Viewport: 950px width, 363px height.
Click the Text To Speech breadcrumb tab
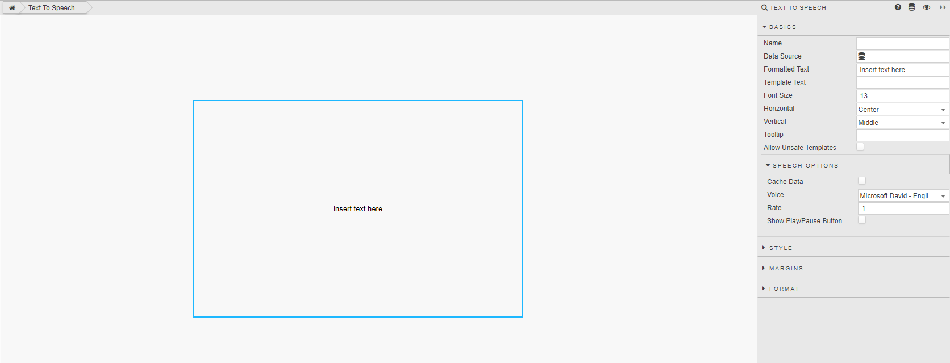(52, 8)
